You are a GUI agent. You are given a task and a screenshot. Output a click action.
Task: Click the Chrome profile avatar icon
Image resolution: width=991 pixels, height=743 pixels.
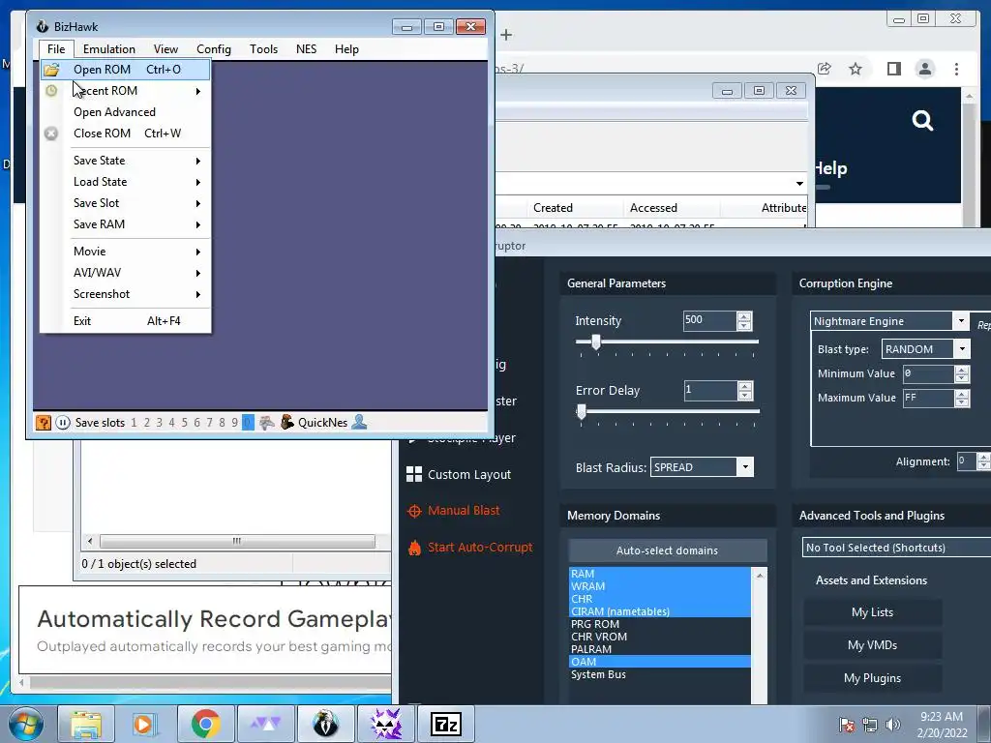point(924,69)
